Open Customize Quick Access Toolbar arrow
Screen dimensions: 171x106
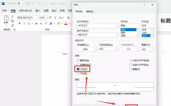click(45, 4)
